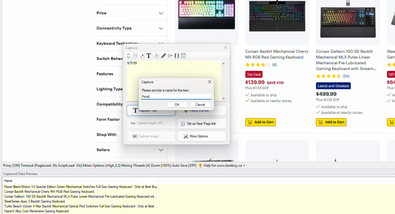Click the Top Deal badge
The width and height of the screenshot is (395, 214).
(254, 74)
